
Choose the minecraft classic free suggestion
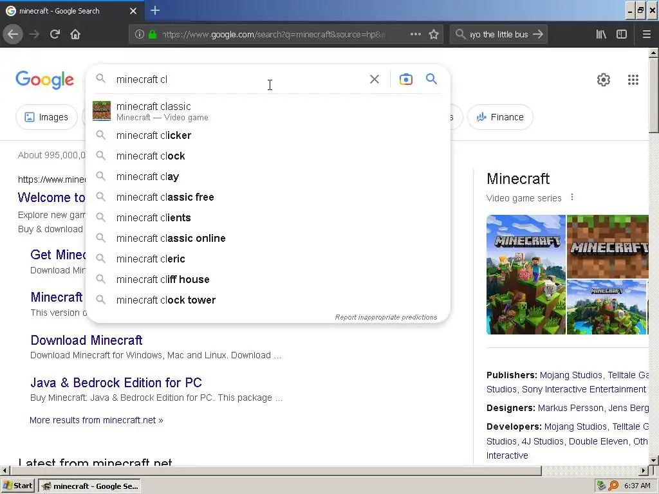268,197
